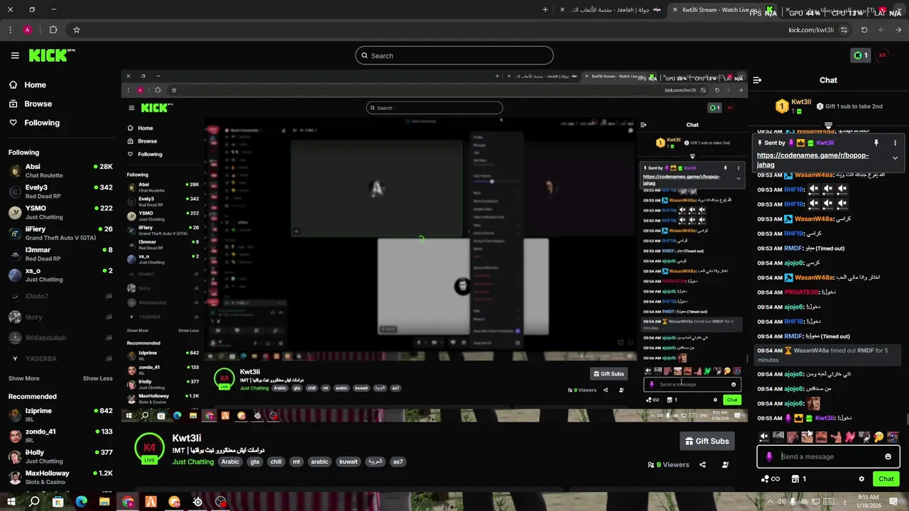This screenshot has width=909, height=511.
Task: Click the Gift Subs button
Action: (707, 441)
